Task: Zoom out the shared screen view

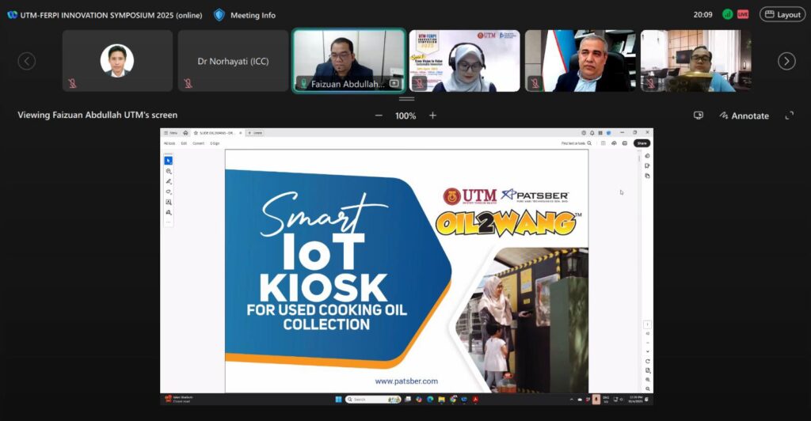Action: [x=379, y=116]
